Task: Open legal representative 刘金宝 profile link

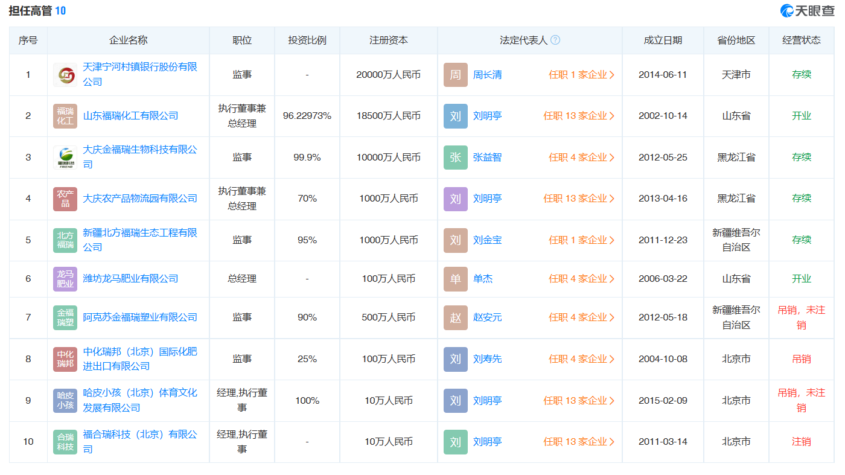Action: [x=487, y=240]
